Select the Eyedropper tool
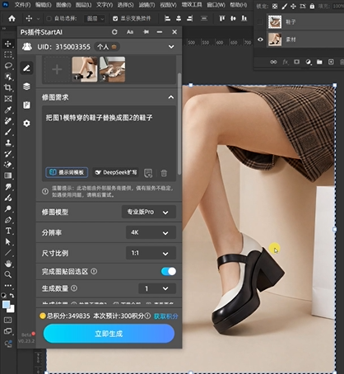This screenshot has height=374, width=344. click(8, 110)
